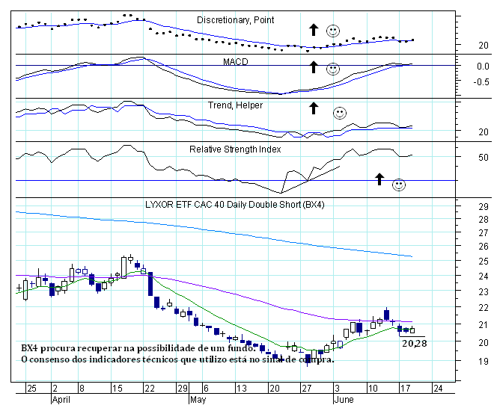
Task: Click the '29' price axis label
Action: pyautogui.click(x=484, y=207)
